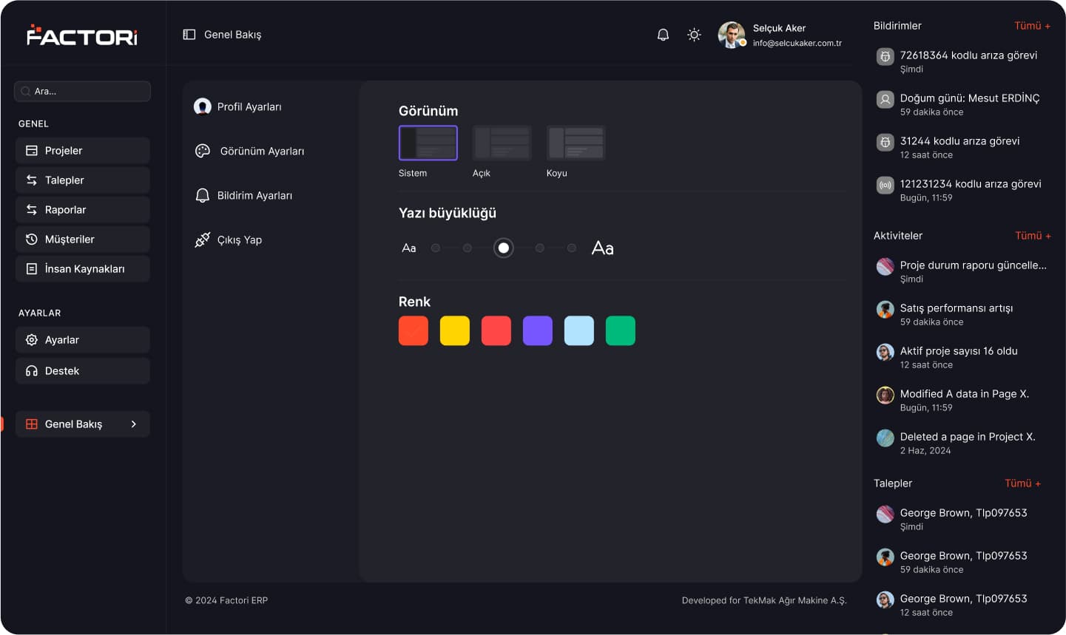Viewport: 1066px width, 635px height.
Task: Pick the coral red color swatch
Action: (x=496, y=330)
